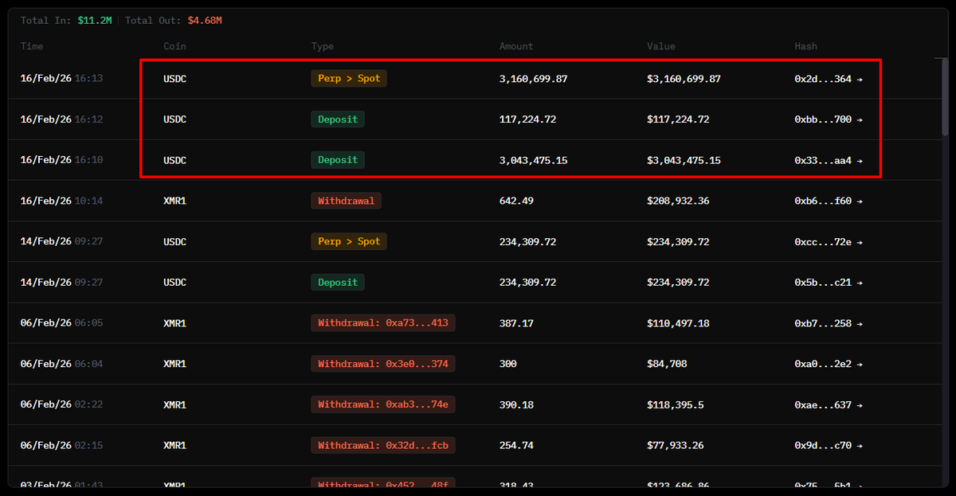The width and height of the screenshot is (956, 496).
Task: Click the Withdrawal: 0xab3...74e address badge
Action: click(x=382, y=404)
